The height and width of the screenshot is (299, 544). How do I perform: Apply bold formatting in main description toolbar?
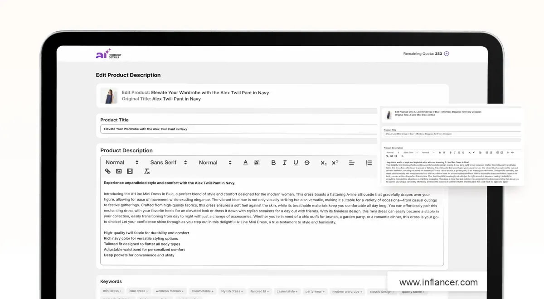tap(273, 163)
